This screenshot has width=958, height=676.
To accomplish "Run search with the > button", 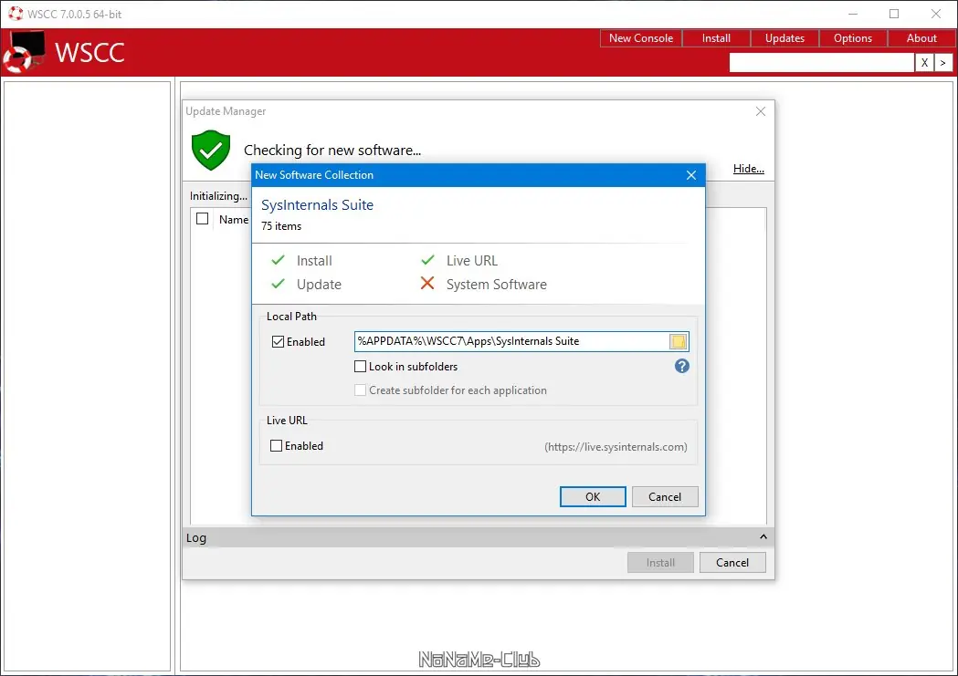I will pos(942,62).
